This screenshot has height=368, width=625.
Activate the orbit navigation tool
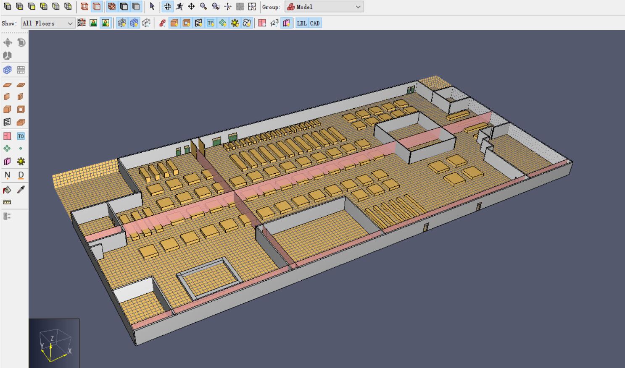tap(167, 6)
